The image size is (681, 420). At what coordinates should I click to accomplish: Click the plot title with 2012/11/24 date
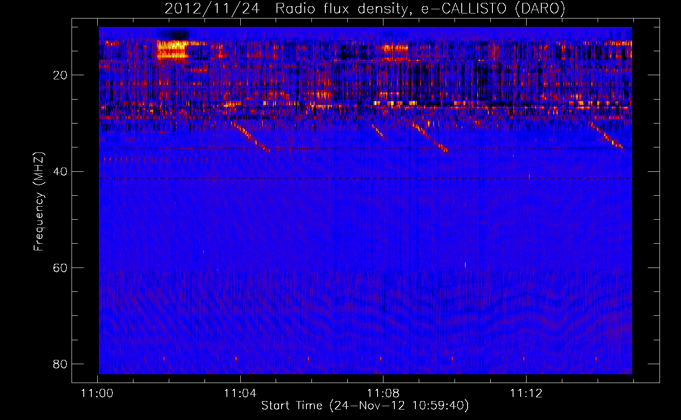point(364,8)
